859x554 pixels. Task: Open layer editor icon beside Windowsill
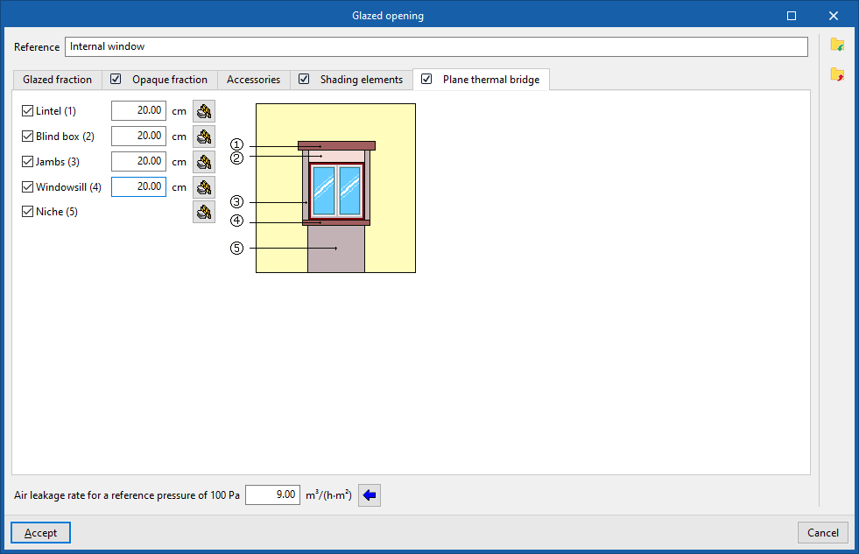[204, 187]
